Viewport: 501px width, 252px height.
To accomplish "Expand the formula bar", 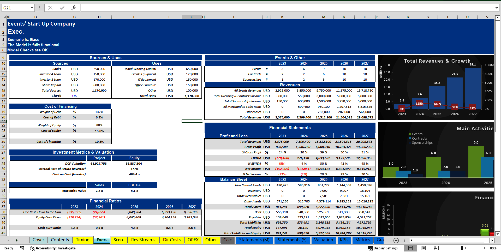I will click(497, 8).
